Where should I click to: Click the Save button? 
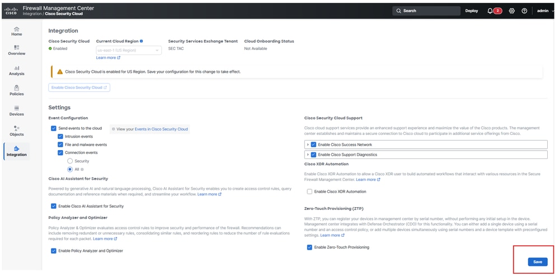point(537,261)
